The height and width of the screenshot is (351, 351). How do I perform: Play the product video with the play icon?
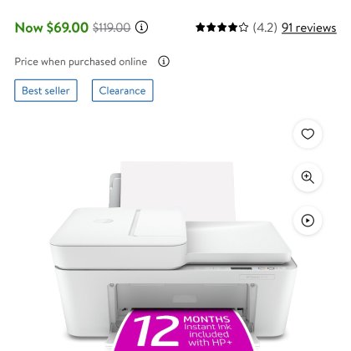308,221
